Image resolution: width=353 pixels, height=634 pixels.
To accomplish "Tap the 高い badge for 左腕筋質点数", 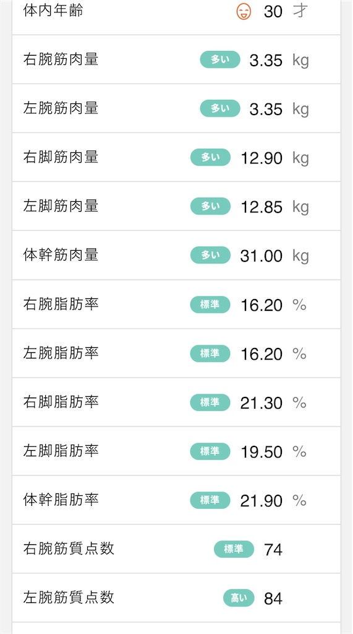I will coord(239,598).
